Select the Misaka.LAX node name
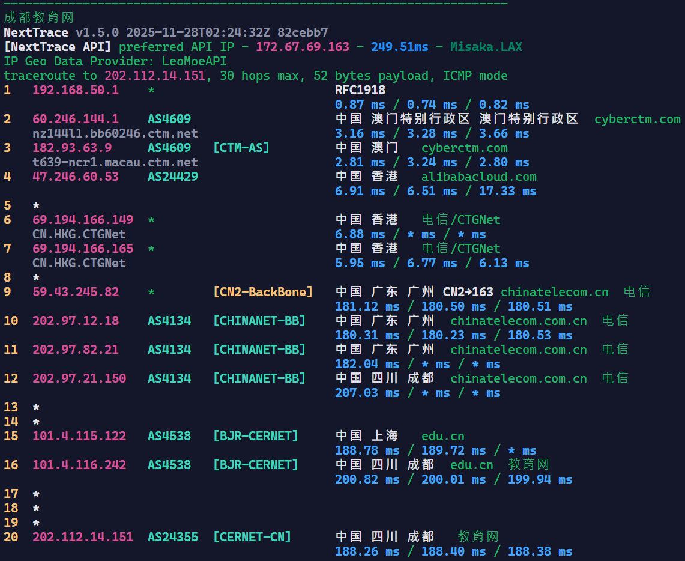685x561 pixels. click(x=486, y=47)
